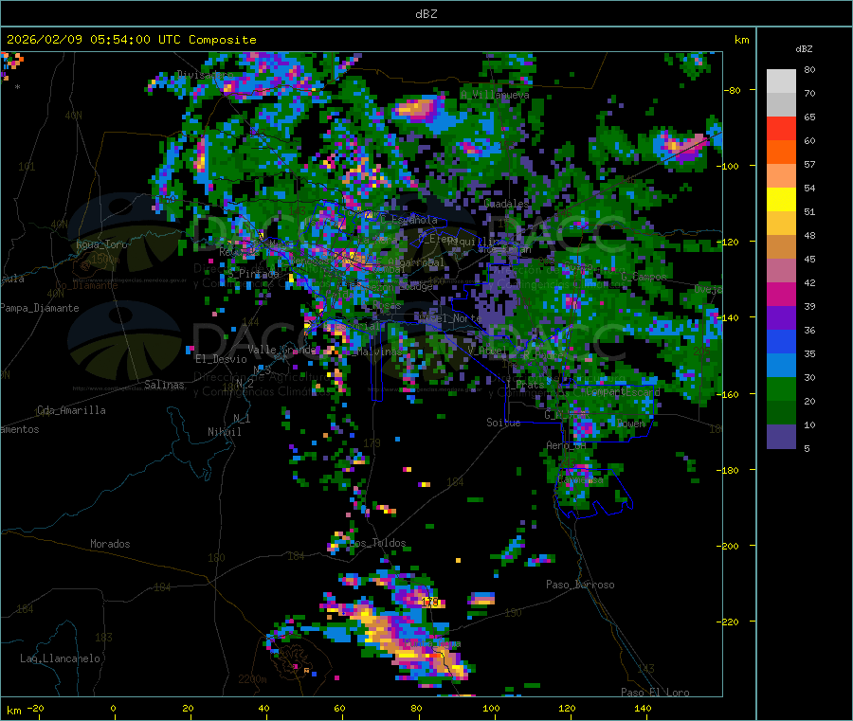The height and width of the screenshot is (721, 853).
Task: Click the 'Agua_Toro' place label
Action: [x=101, y=244]
